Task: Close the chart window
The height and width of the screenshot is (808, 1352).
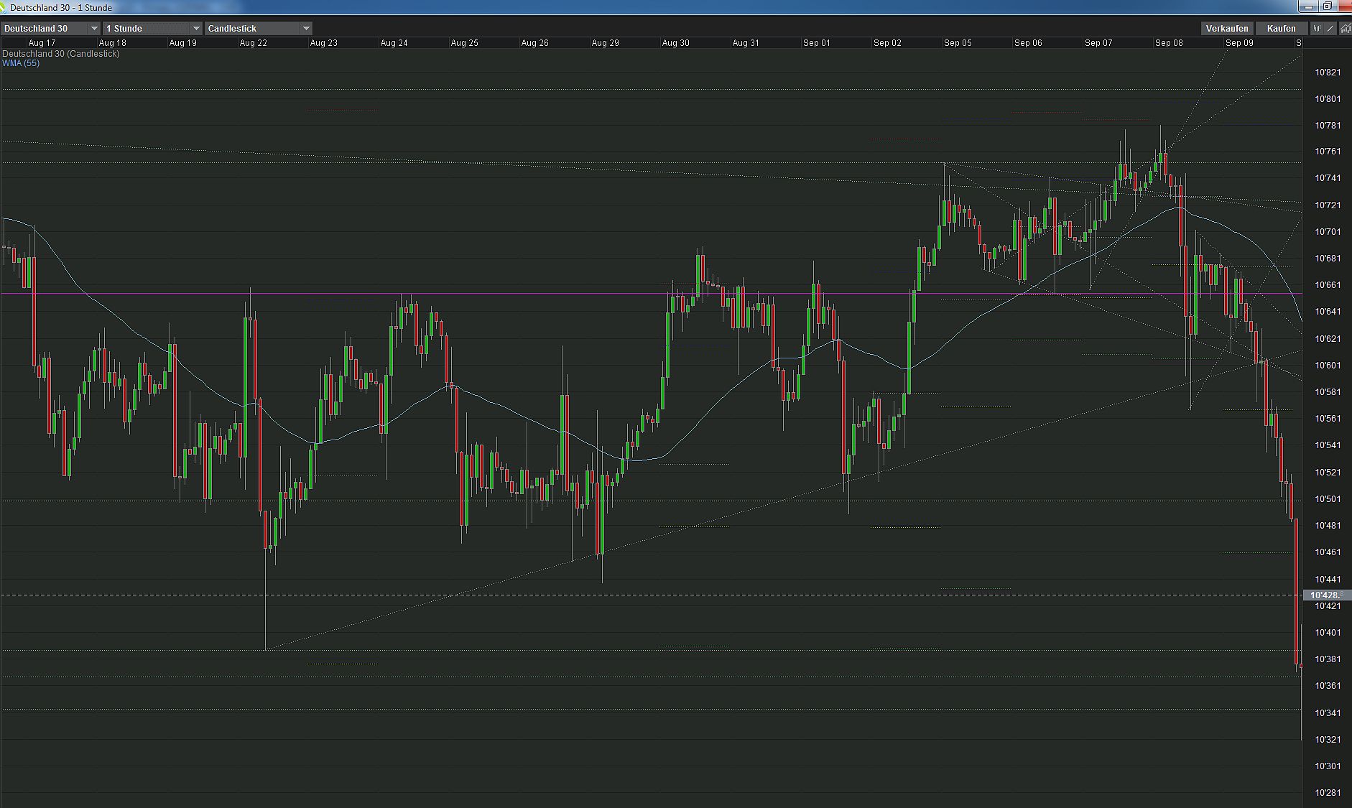Action: (1346, 6)
